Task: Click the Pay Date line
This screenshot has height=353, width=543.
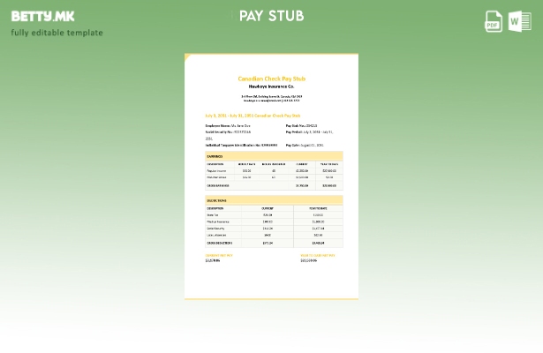Action: pyautogui.click(x=305, y=145)
